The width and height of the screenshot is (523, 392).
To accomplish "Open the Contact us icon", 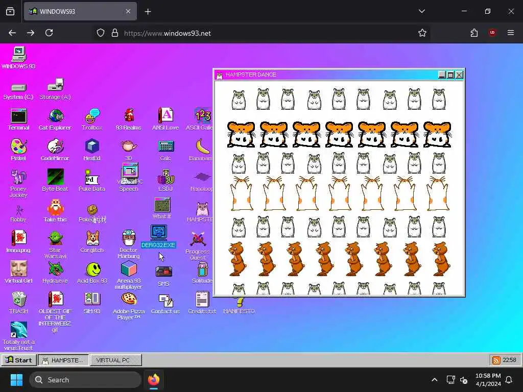I will pyautogui.click(x=165, y=304).
